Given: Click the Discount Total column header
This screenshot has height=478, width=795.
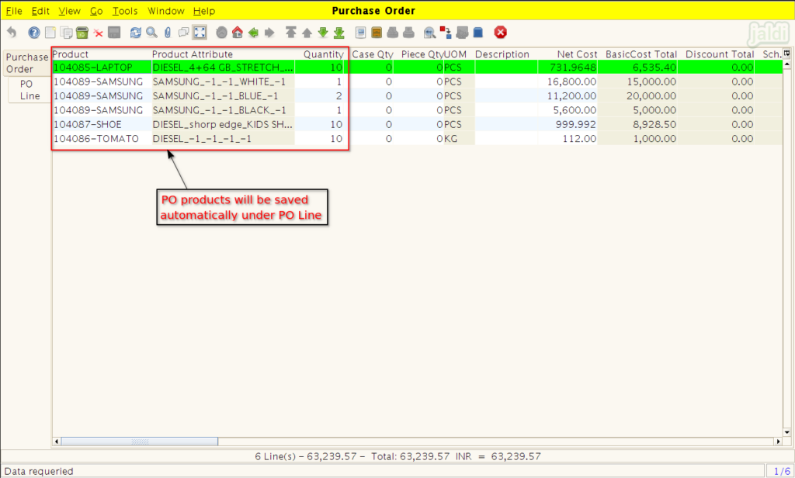Looking at the screenshot, I should coord(717,54).
